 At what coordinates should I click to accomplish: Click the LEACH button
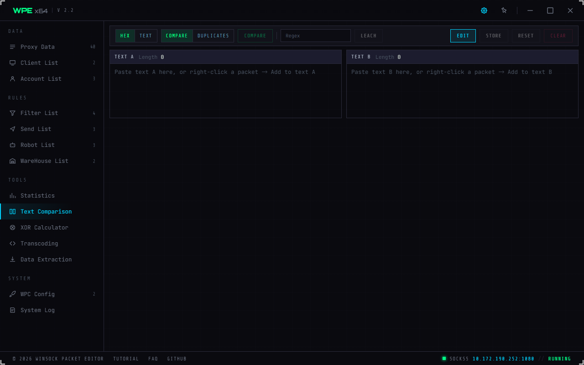coord(369,36)
